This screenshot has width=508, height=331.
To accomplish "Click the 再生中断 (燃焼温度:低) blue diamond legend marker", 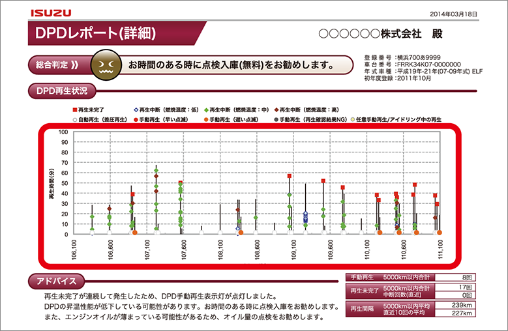I will (136, 109).
